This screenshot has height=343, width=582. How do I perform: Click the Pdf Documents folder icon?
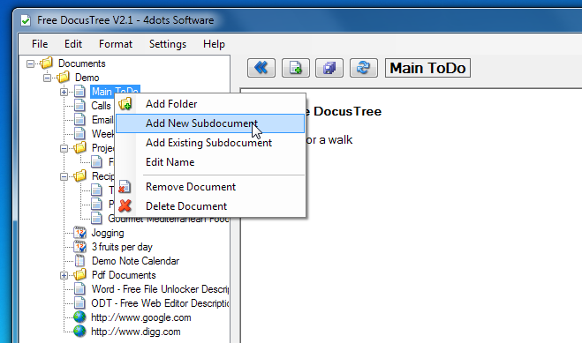pyautogui.click(x=79, y=275)
